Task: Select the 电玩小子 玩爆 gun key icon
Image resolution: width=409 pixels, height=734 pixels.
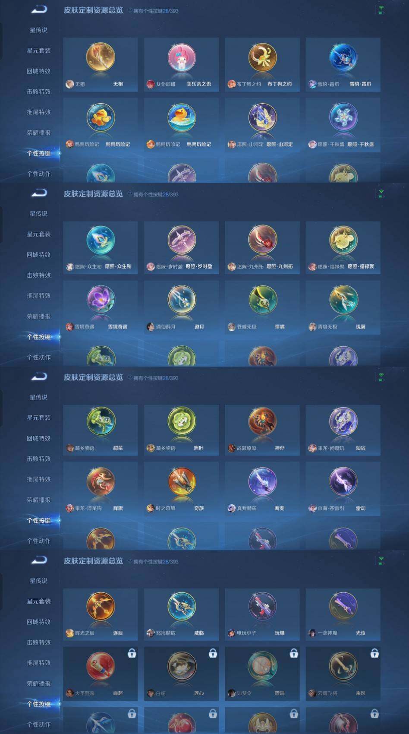Action: pos(262,606)
